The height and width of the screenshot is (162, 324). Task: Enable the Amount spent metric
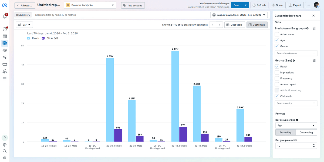coord(277,84)
